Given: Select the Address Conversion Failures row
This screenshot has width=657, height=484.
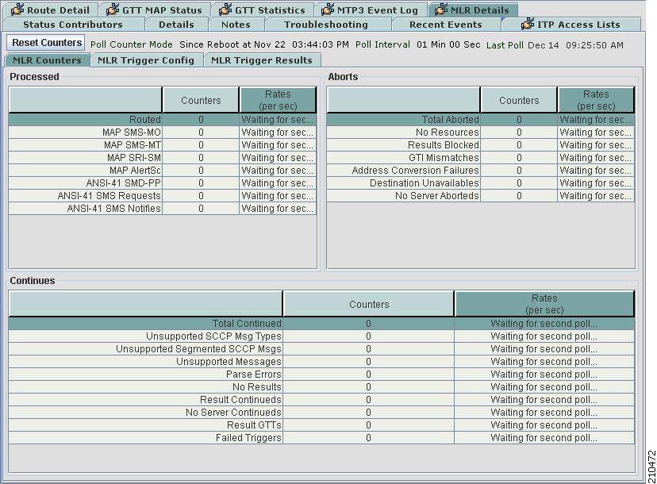Looking at the screenshot, I should tap(481, 171).
